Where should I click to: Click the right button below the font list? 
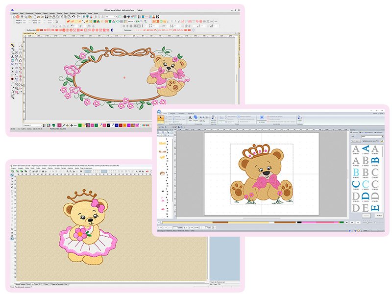[x=377, y=215]
